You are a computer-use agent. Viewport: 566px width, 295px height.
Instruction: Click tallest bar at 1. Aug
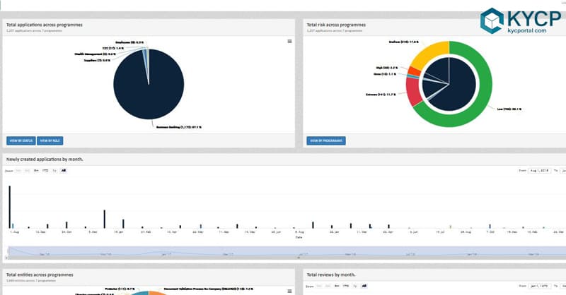(x=10, y=207)
